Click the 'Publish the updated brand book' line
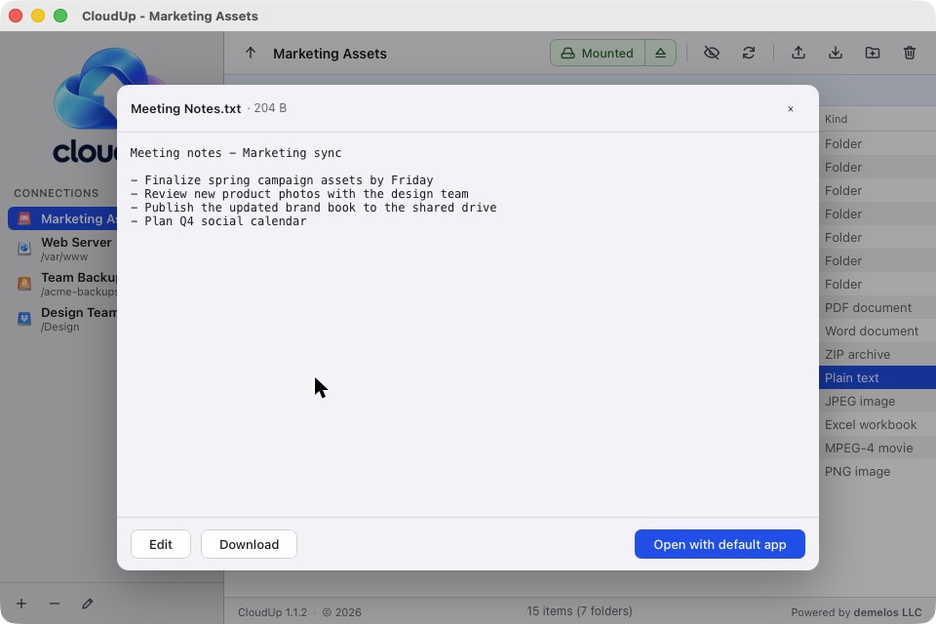This screenshot has width=936, height=624. pyautogui.click(x=313, y=208)
